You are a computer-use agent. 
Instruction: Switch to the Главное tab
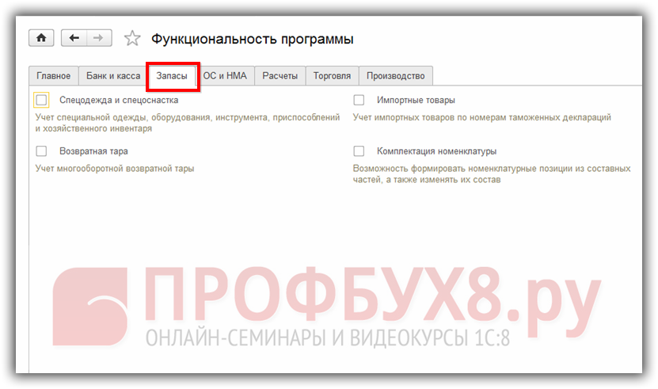click(x=53, y=76)
